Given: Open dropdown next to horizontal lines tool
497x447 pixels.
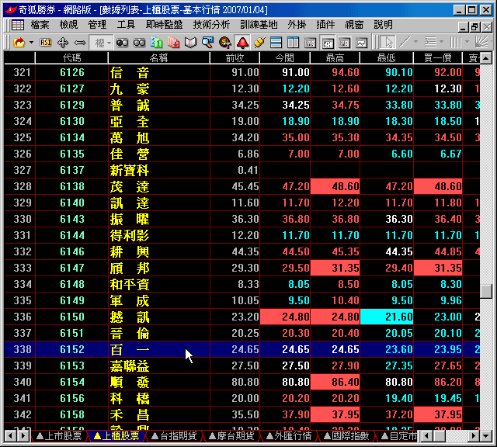Looking at the screenshot, I should [x=441, y=43].
